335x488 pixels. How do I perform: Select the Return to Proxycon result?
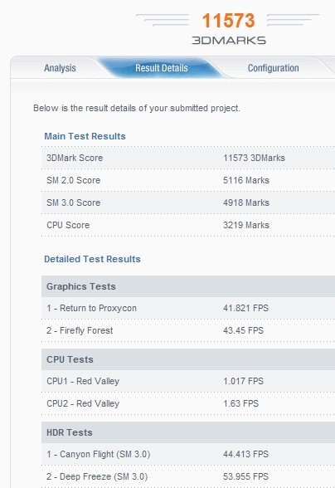(188, 308)
